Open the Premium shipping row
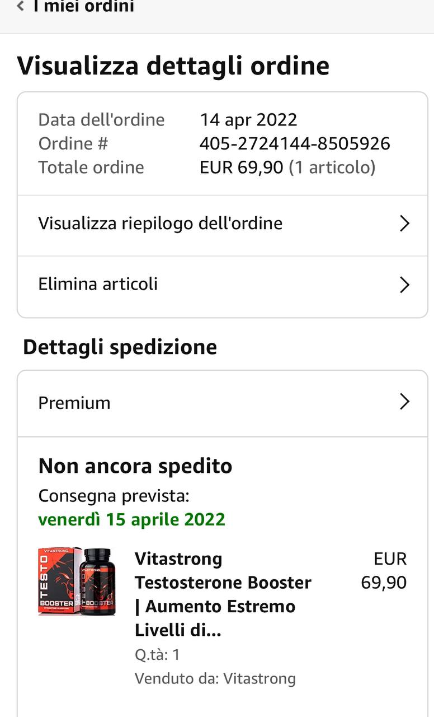The image size is (434, 717). pyautogui.click(x=74, y=403)
